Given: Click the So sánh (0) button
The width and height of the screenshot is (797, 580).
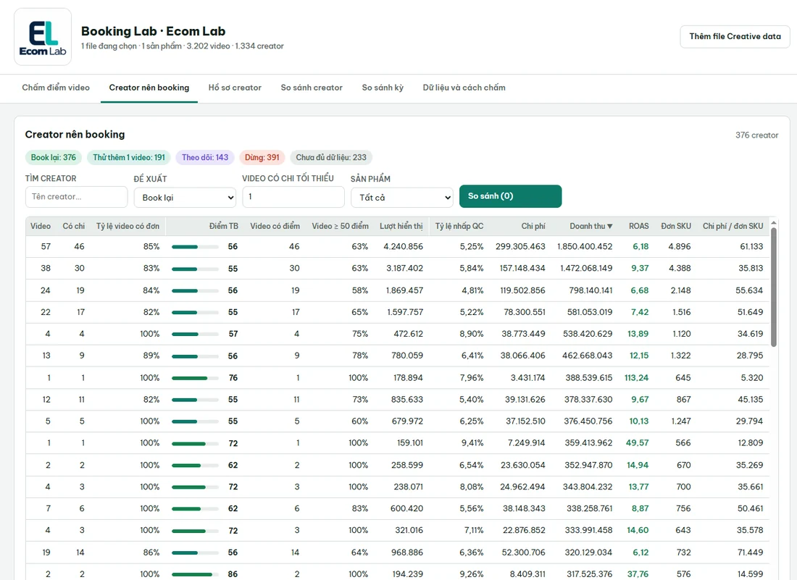Looking at the screenshot, I should [510, 196].
